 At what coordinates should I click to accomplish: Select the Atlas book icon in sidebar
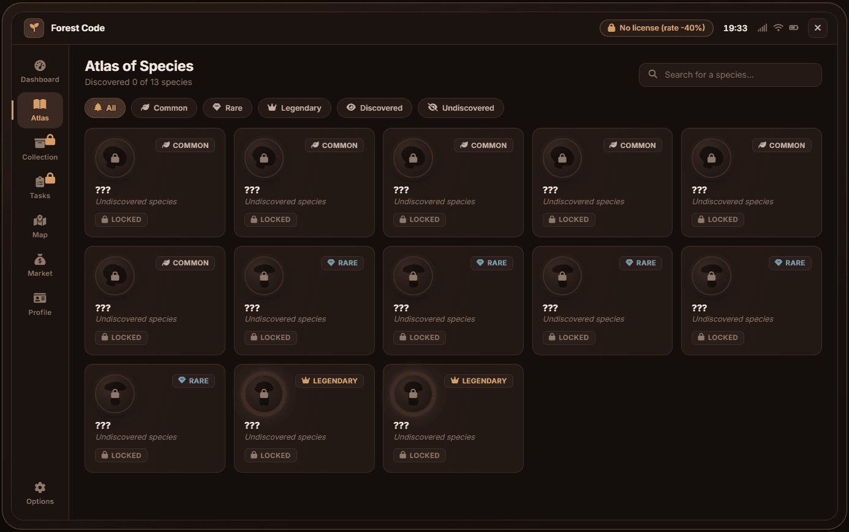click(40, 104)
